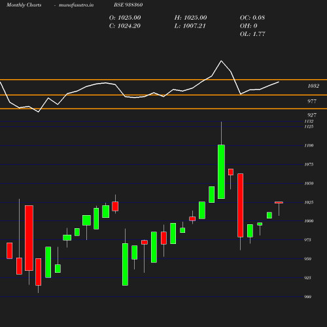Click the high value 'H: 1025.00'
The height and width of the screenshot is (327, 327).
click(190, 18)
